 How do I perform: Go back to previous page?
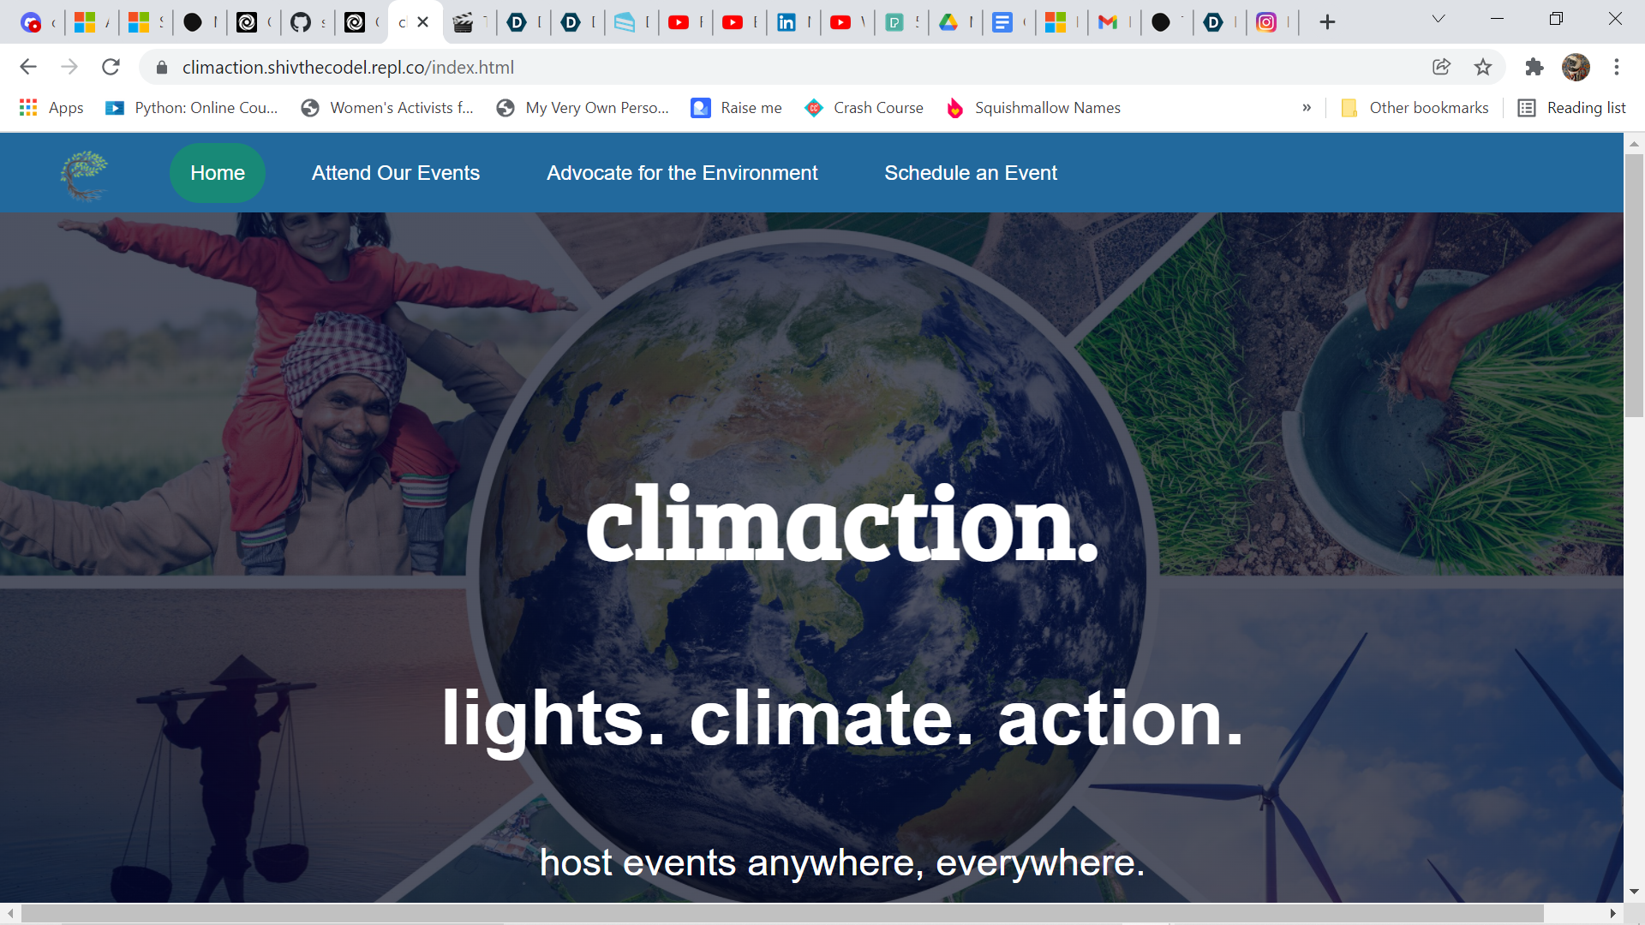pos(28,67)
